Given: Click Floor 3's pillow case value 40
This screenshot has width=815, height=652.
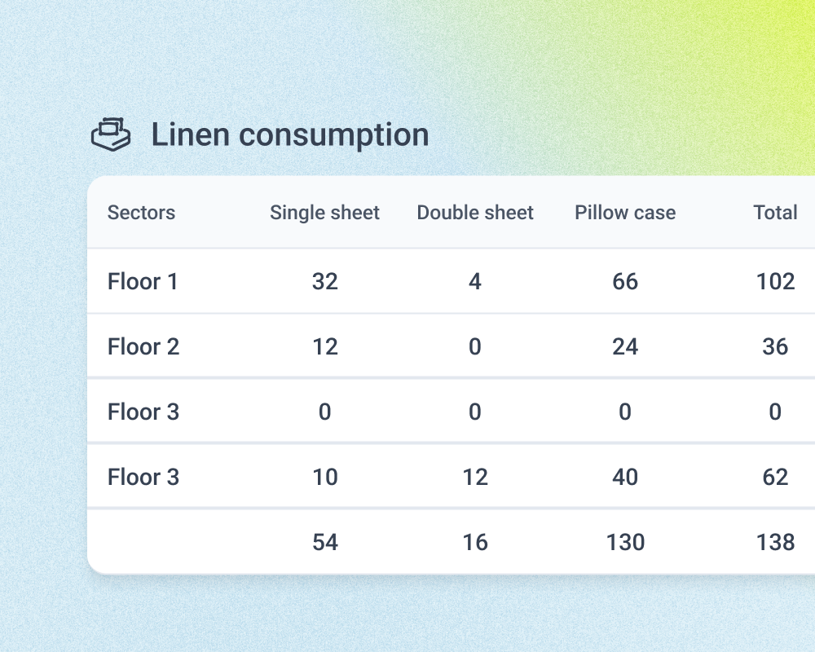Looking at the screenshot, I should [625, 477].
